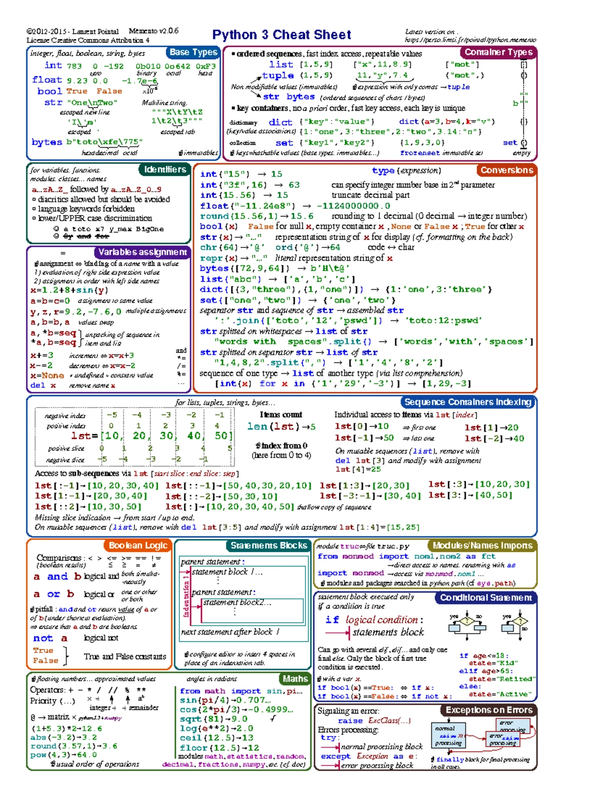This screenshot has height=797, width=616.
Task: Select the 'Statements Blocks' section header
Action: pos(268,545)
